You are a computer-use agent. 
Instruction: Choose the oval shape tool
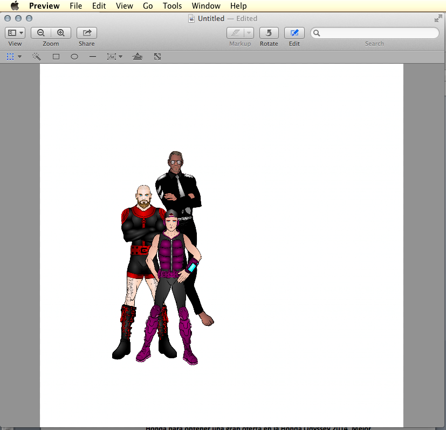point(75,56)
